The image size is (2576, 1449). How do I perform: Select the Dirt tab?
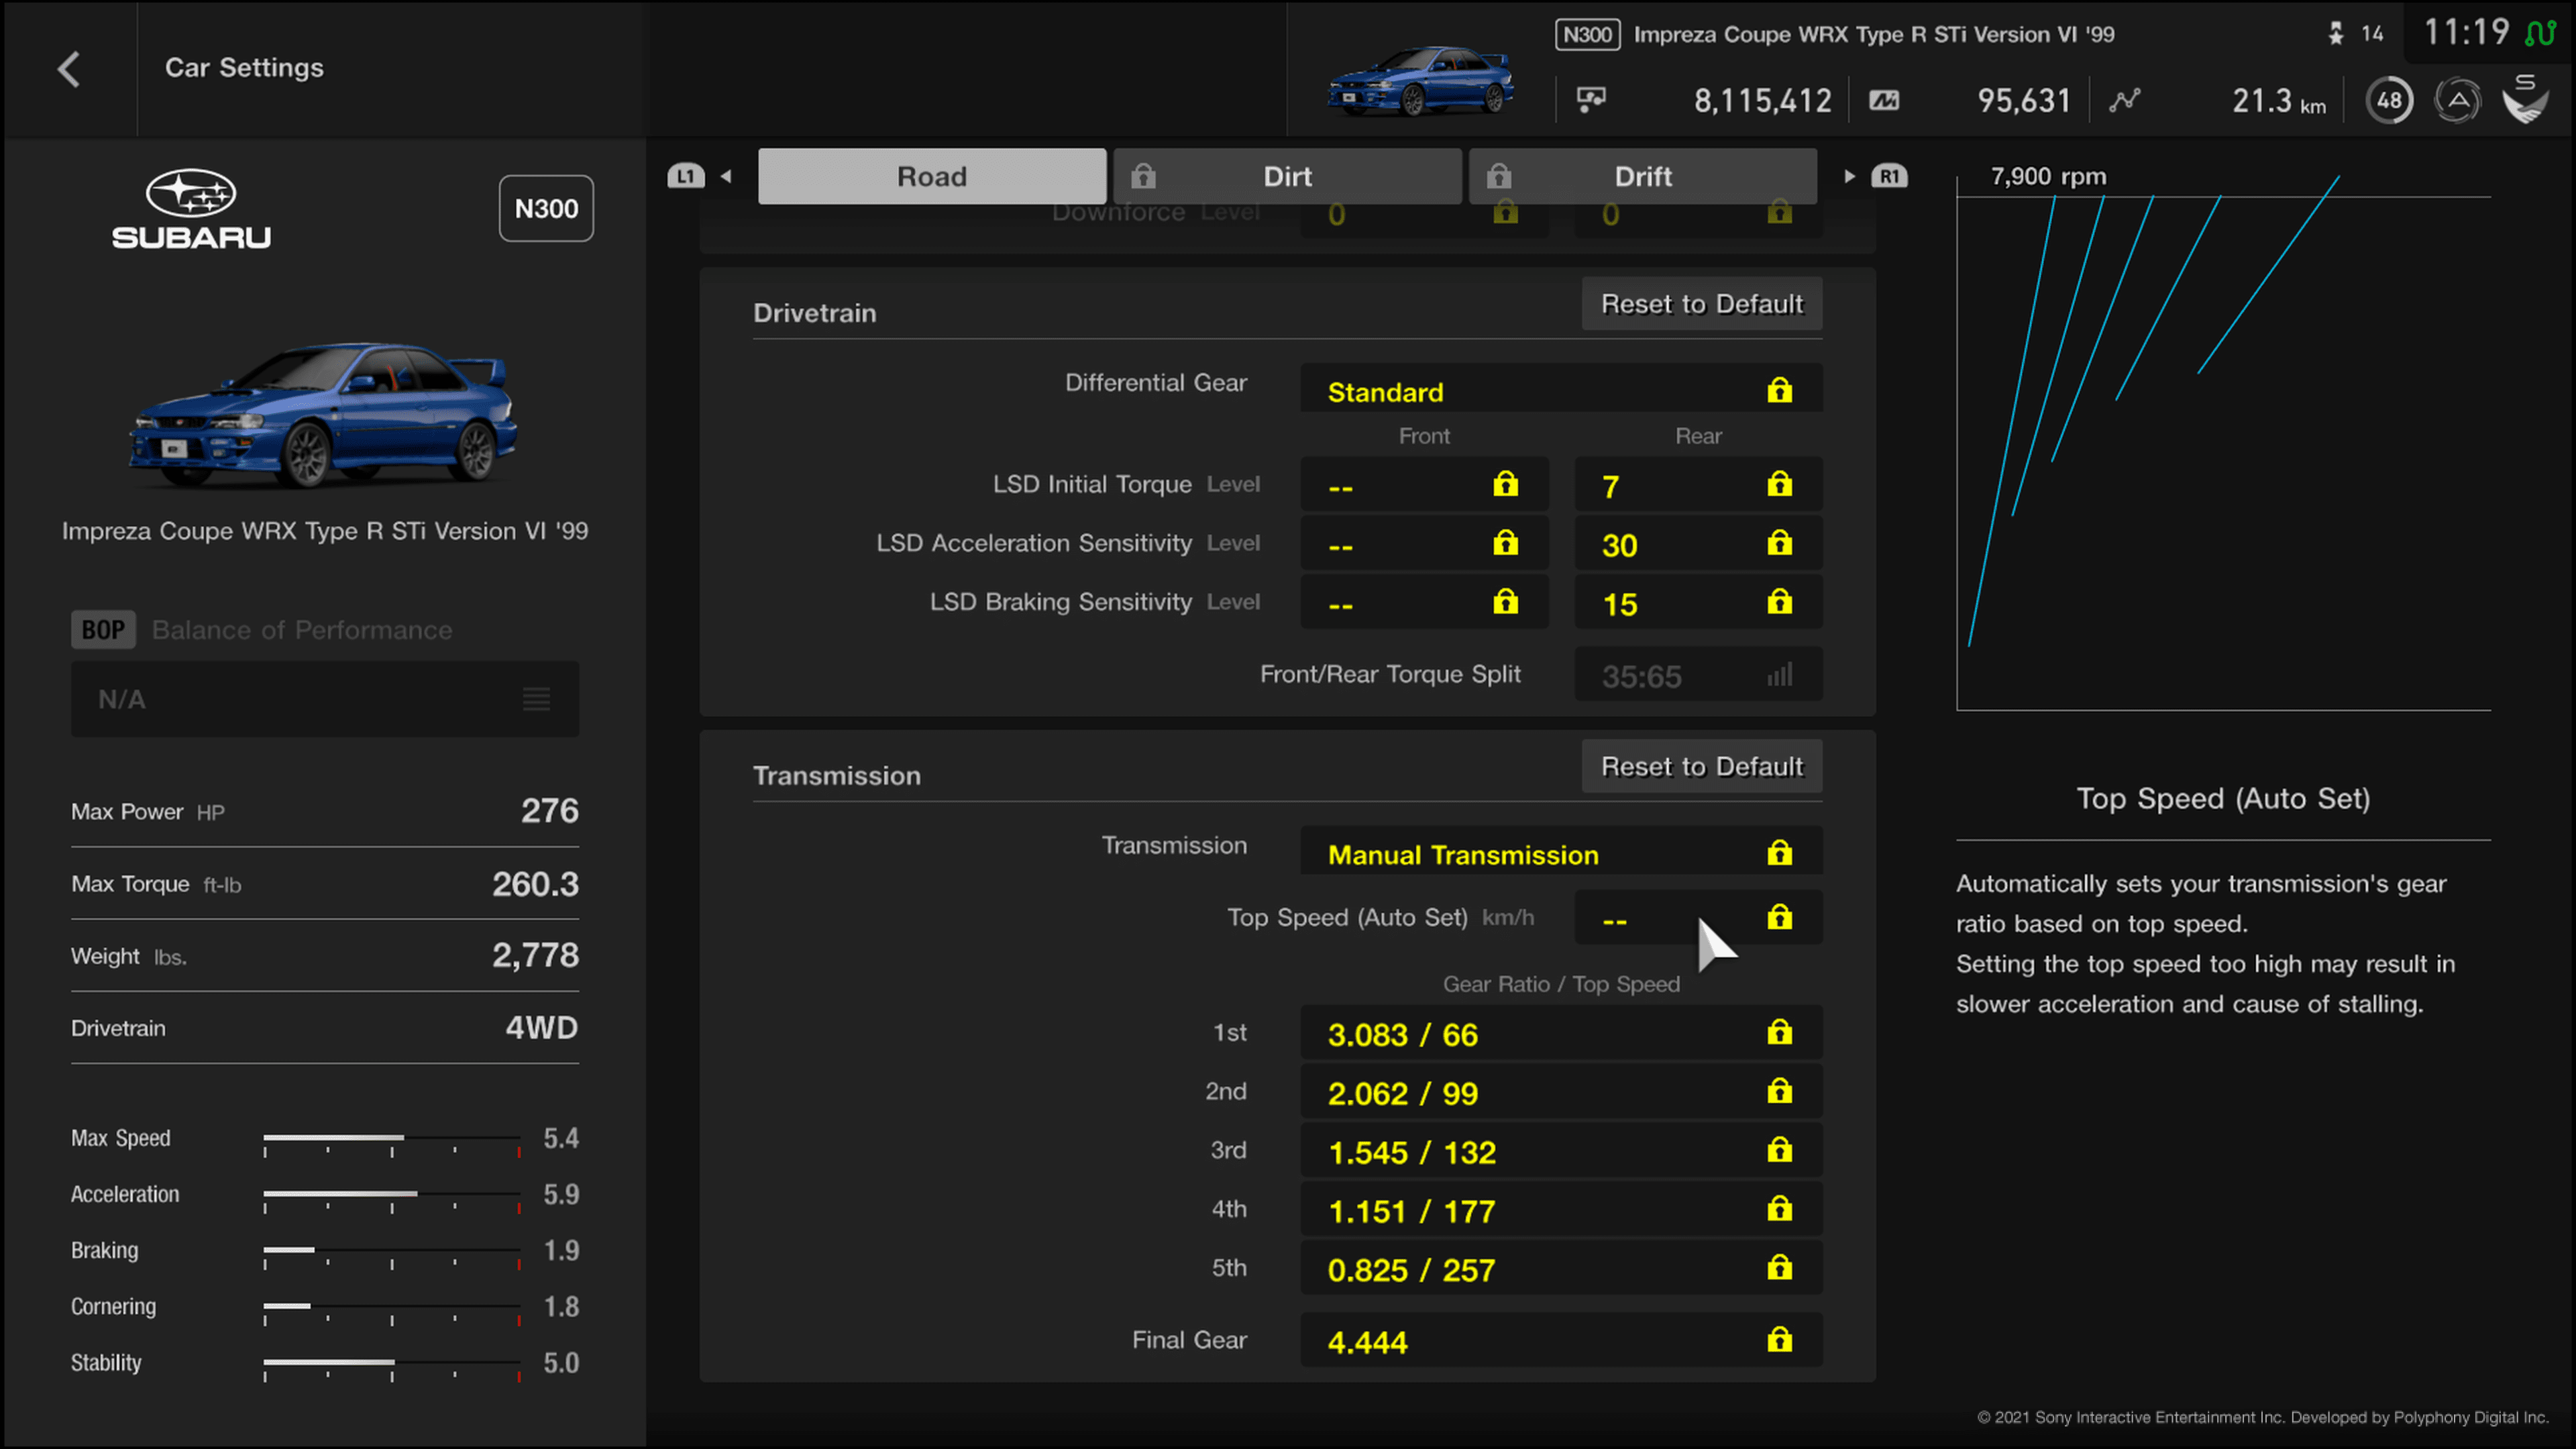(x=1287, y=177)
